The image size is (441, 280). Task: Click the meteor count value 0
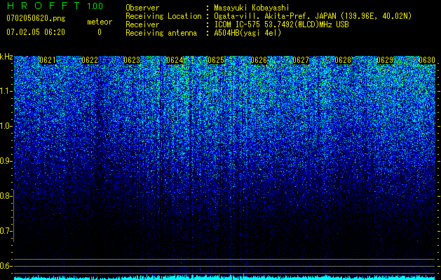pyautogui.click(x=100, y=32)
